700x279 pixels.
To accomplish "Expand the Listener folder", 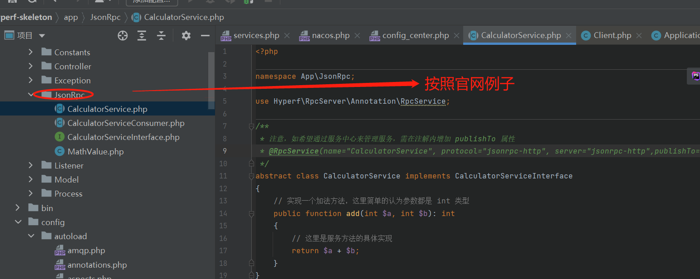I will click(x=30, y=165).
